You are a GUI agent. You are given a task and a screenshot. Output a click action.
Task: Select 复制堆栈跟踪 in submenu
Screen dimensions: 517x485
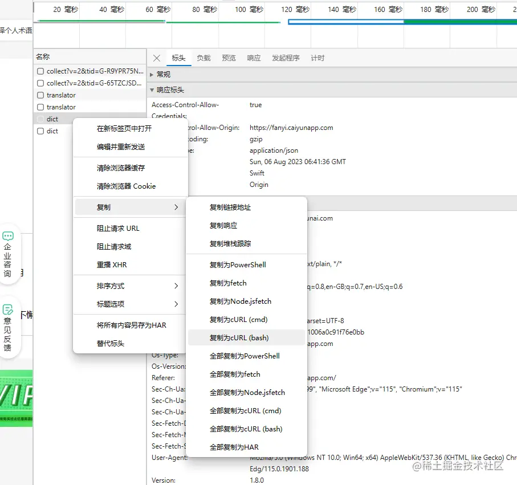pos(246,244)
